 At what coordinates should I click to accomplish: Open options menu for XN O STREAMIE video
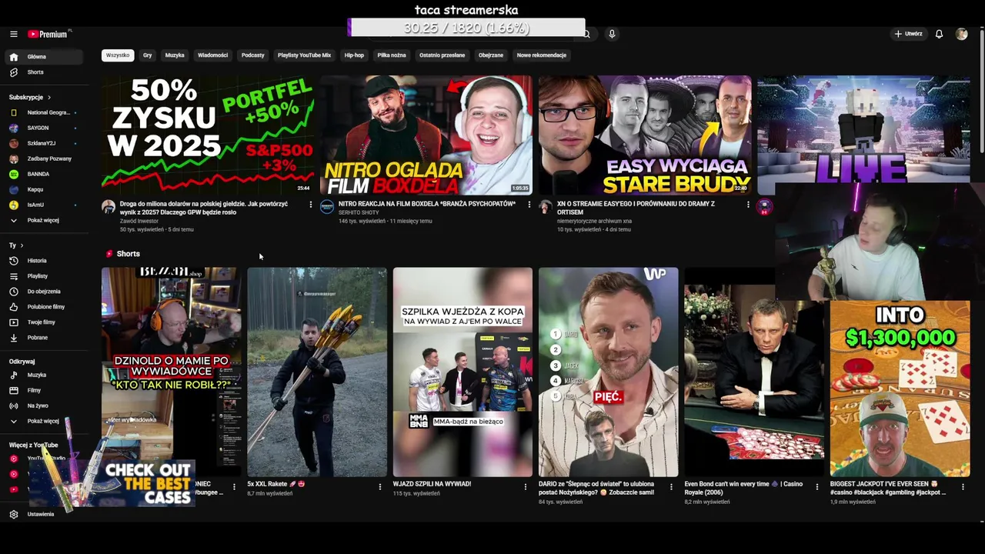[x=747, y=205]
